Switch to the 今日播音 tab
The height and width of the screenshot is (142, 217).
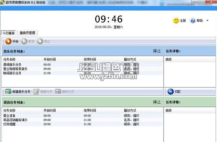[9, 33]
